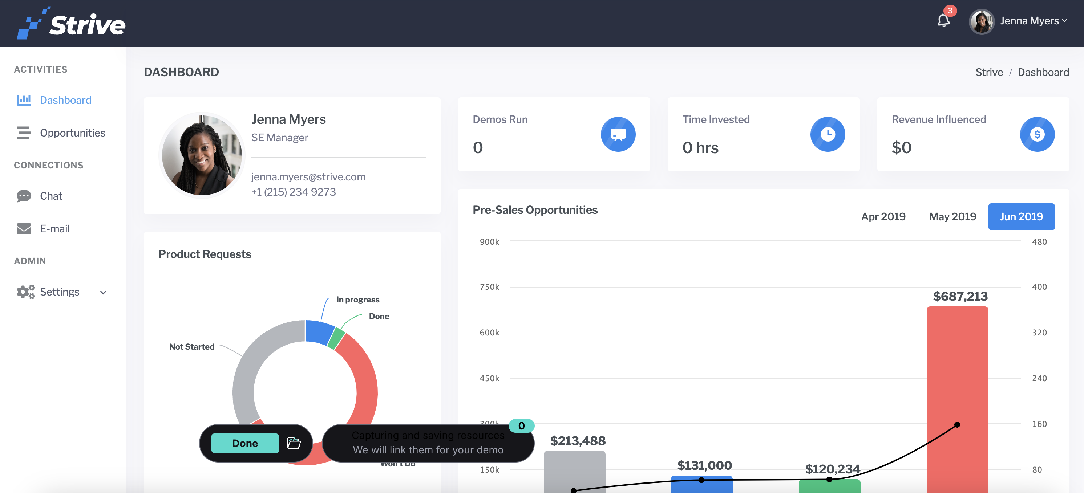Click the Opportunities list icon
The height and width of the screenshot is (493, 1084).
pos(24,133)
